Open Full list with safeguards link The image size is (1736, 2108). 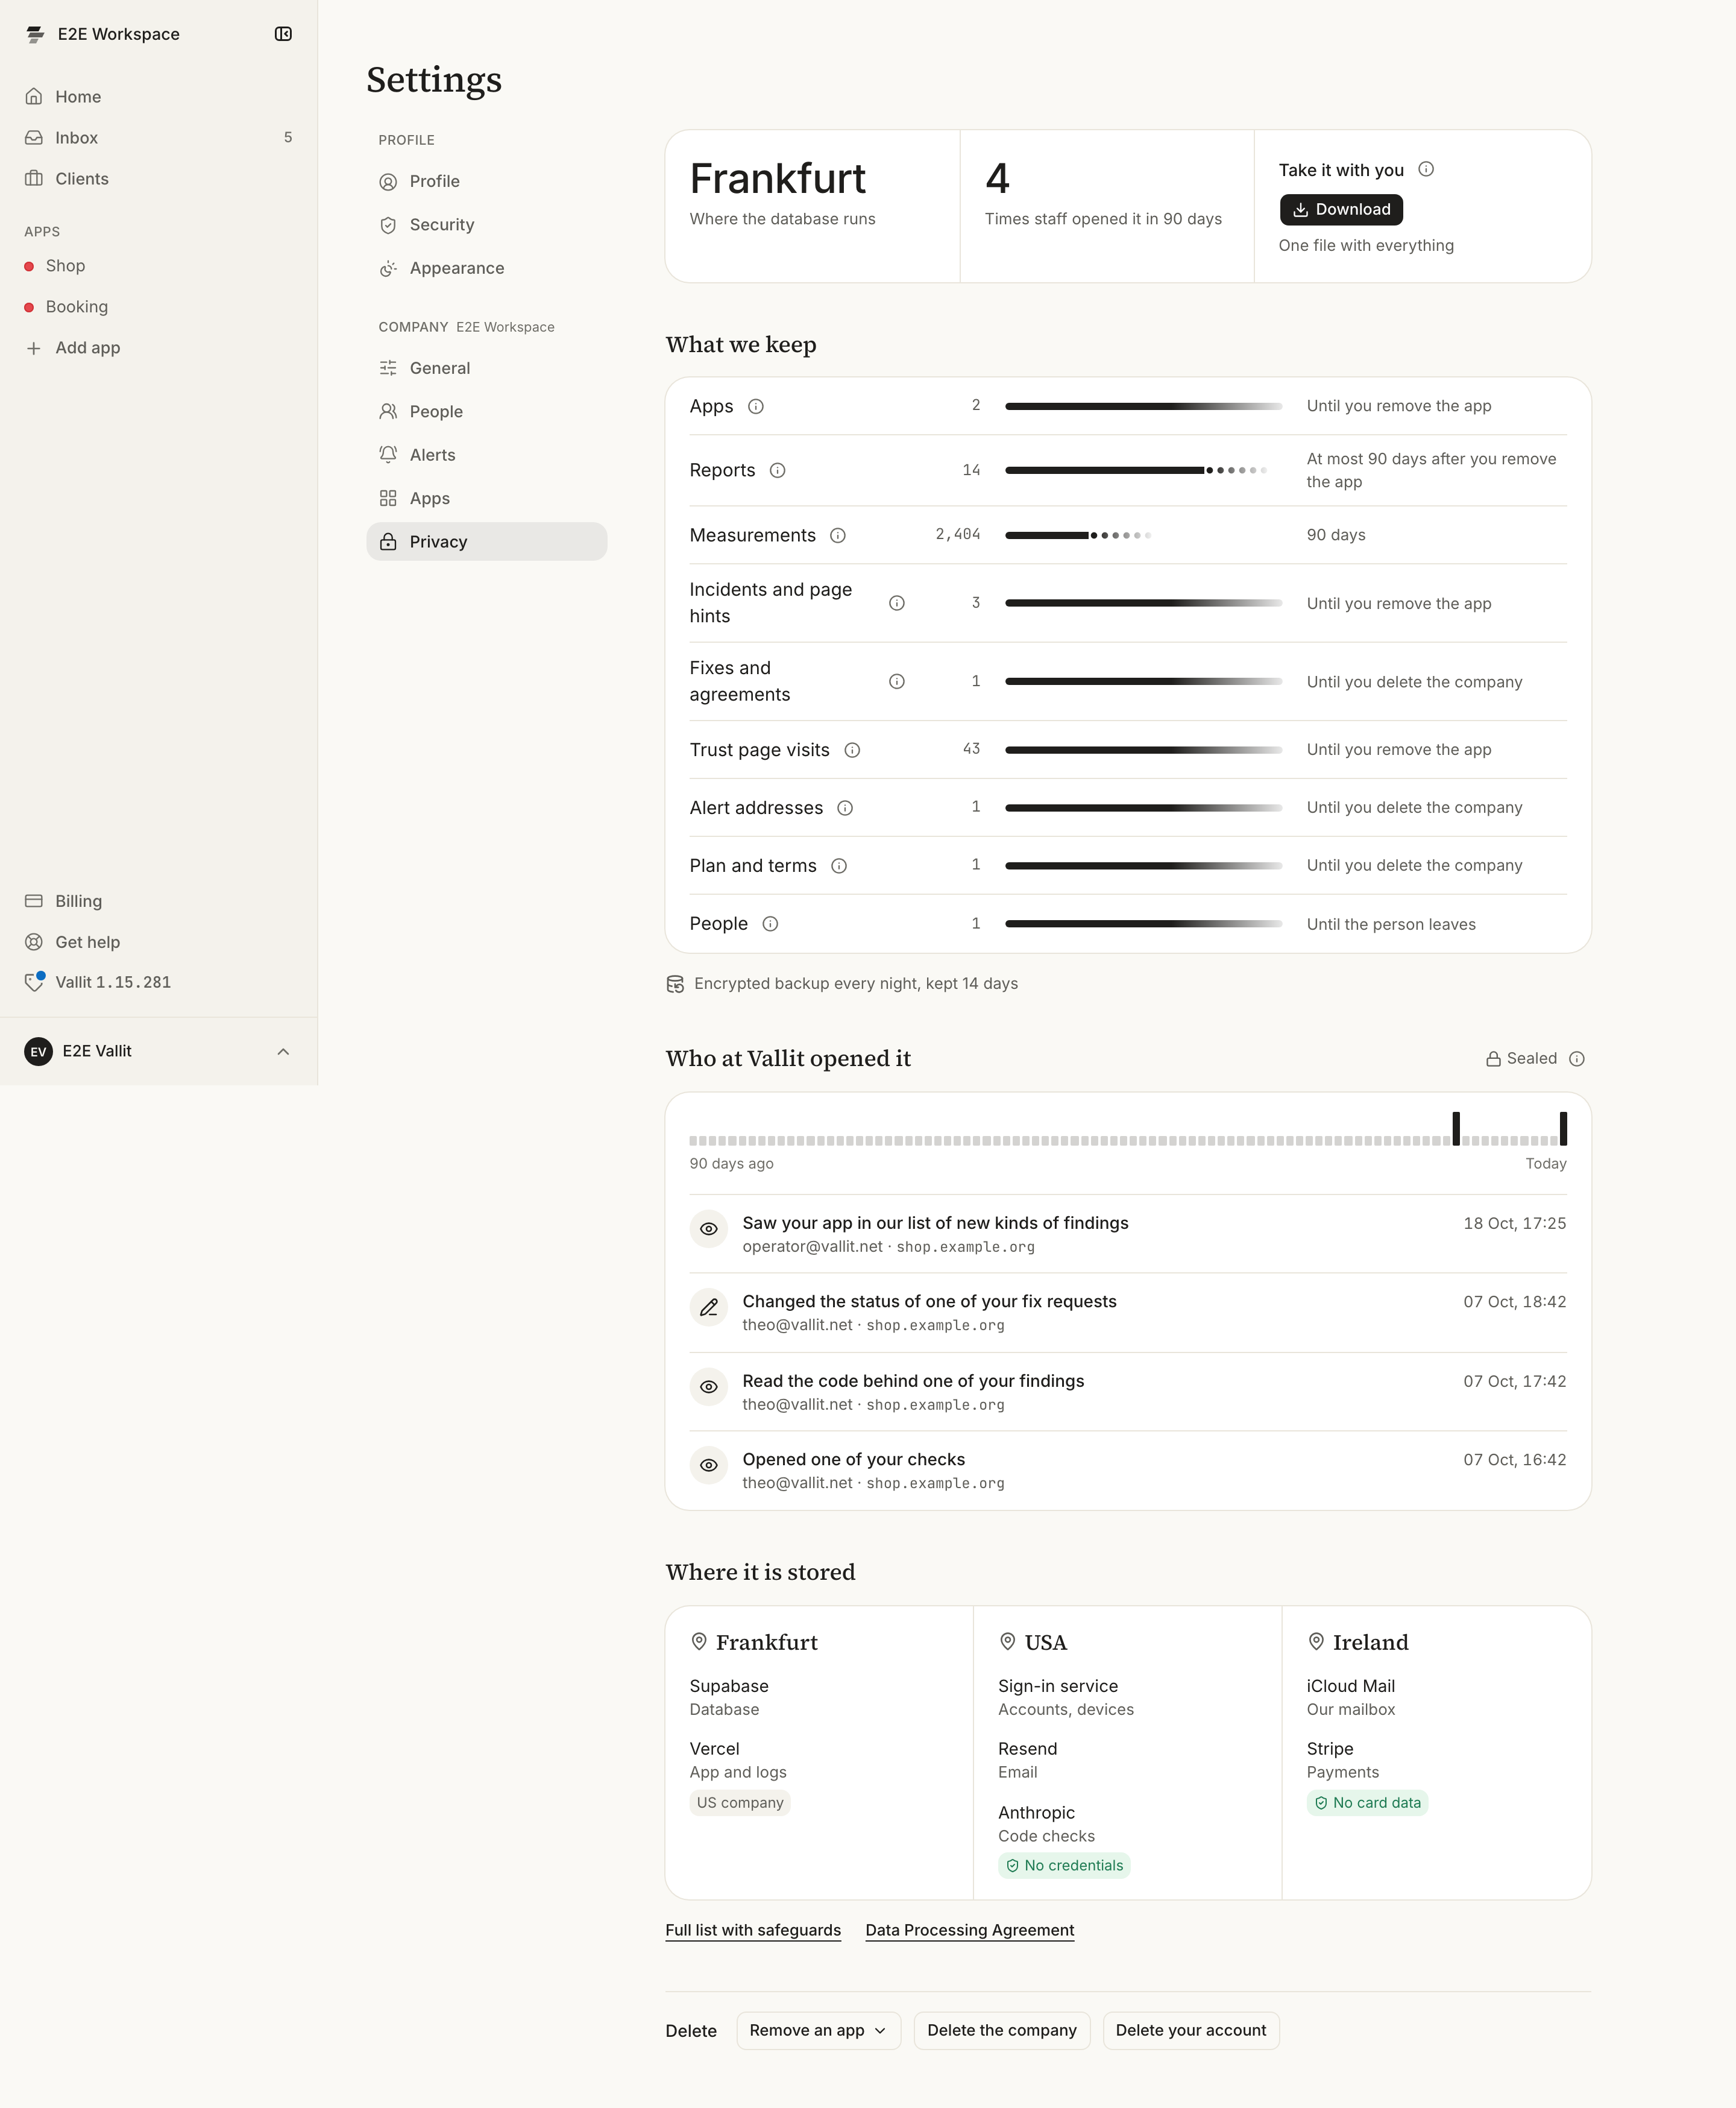coord(753,1930)
